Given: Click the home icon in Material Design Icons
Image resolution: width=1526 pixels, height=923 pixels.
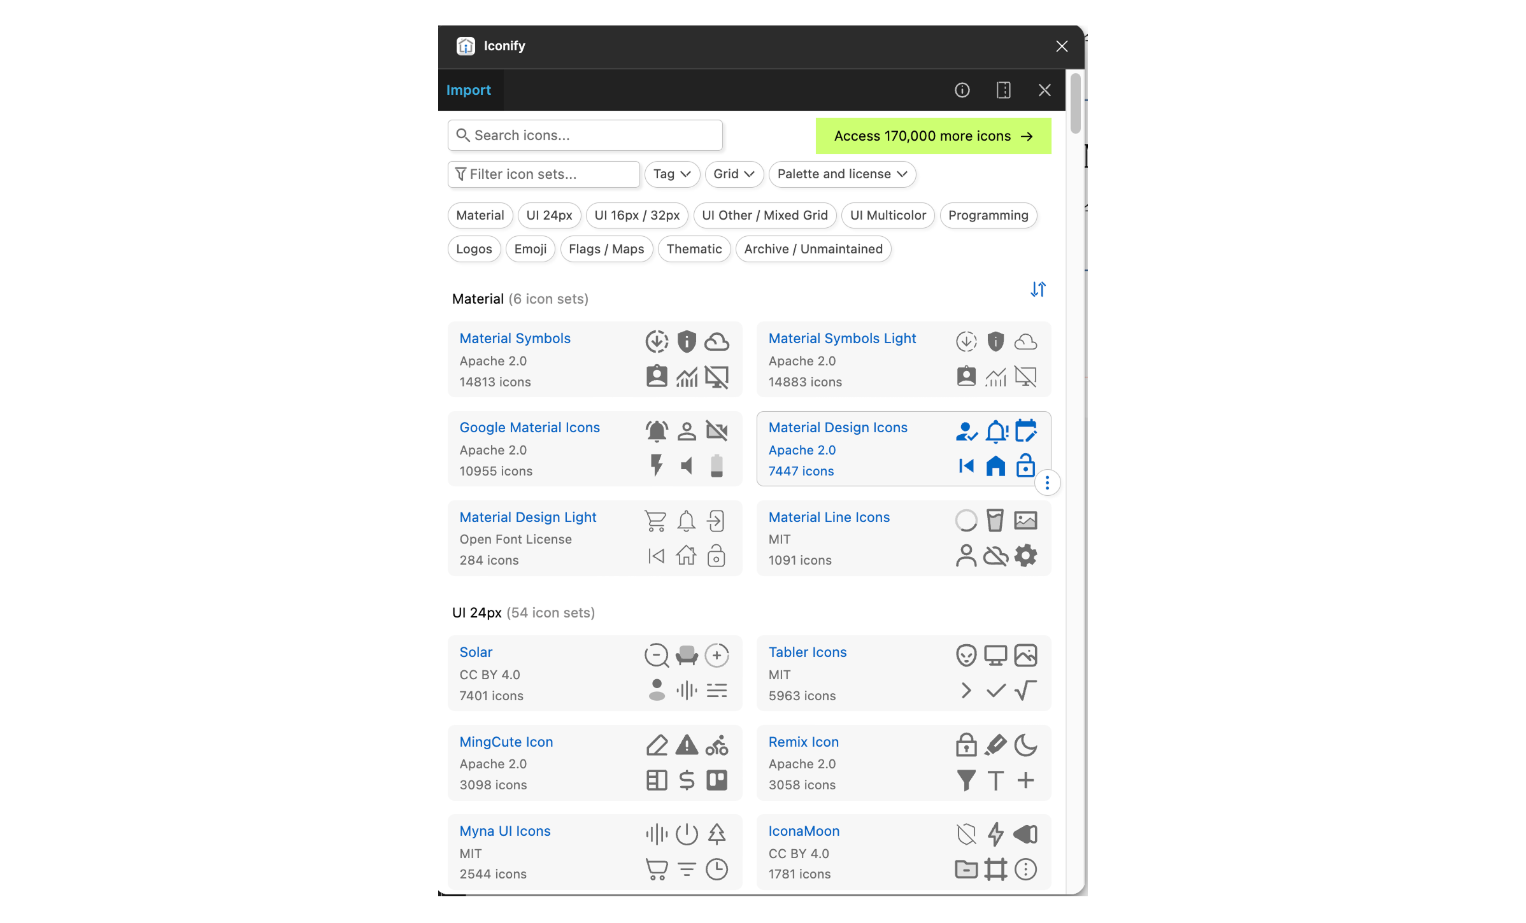Looking at the screenshot, I should 995,466.
